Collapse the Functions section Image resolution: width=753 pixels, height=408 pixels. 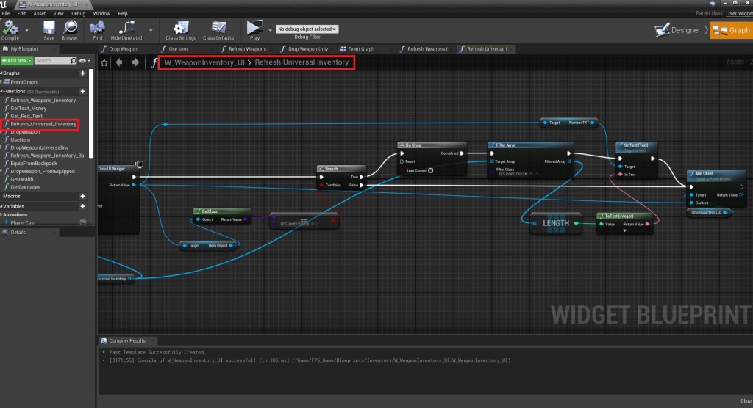point(2,91)
